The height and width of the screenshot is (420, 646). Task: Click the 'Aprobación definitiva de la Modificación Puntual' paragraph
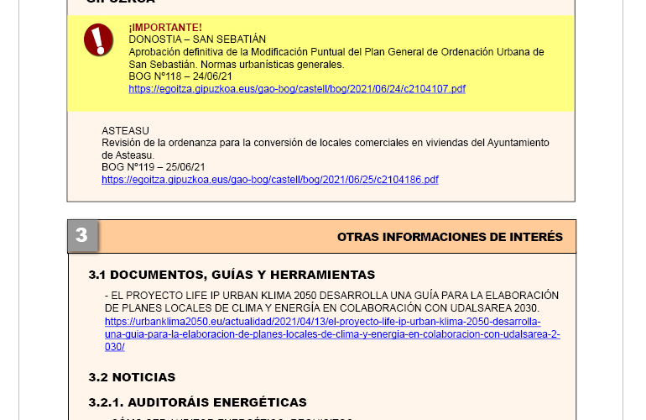click(336, 58)
